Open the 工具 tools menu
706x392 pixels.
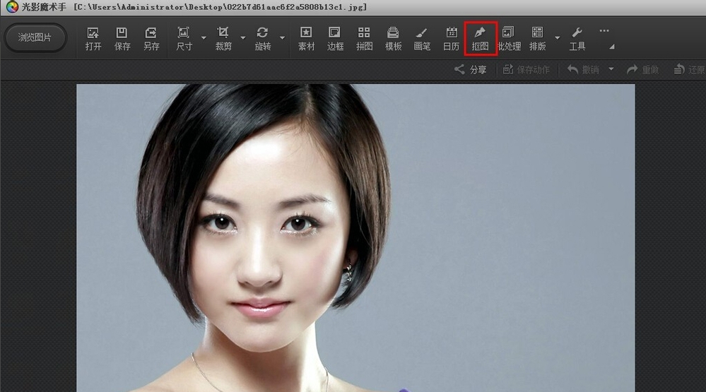577,39
